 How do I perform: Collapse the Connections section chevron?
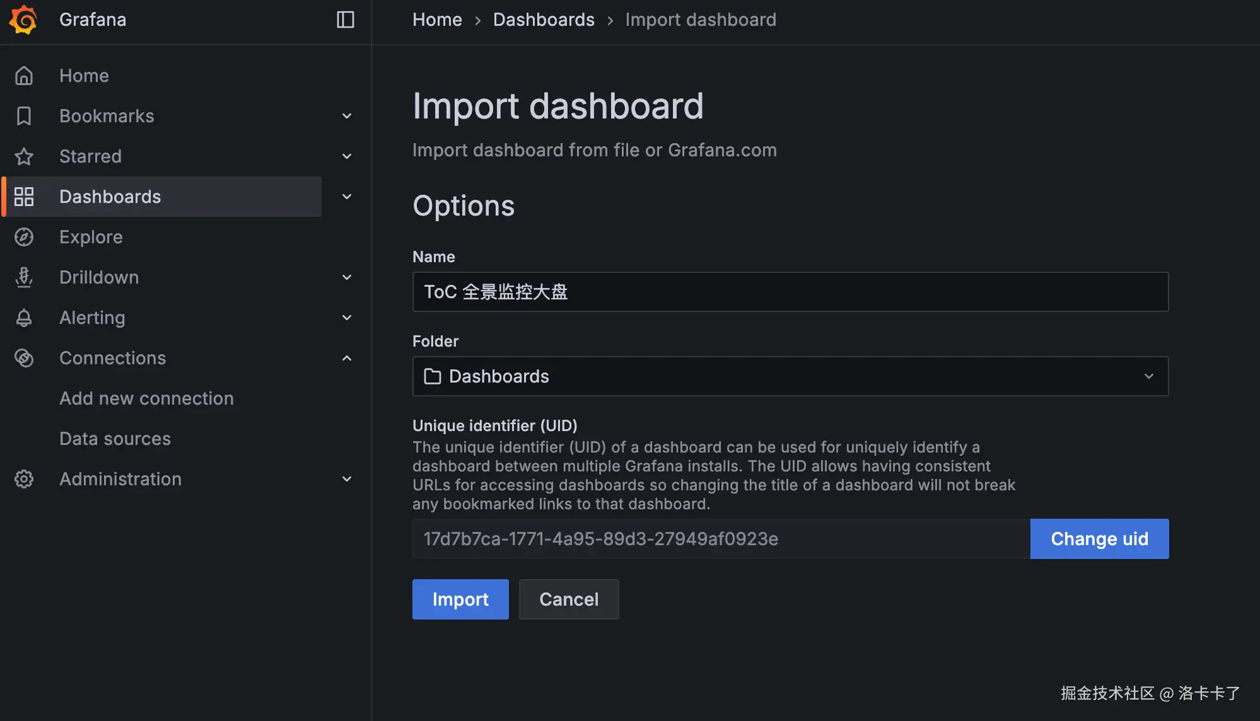(347, 358)
